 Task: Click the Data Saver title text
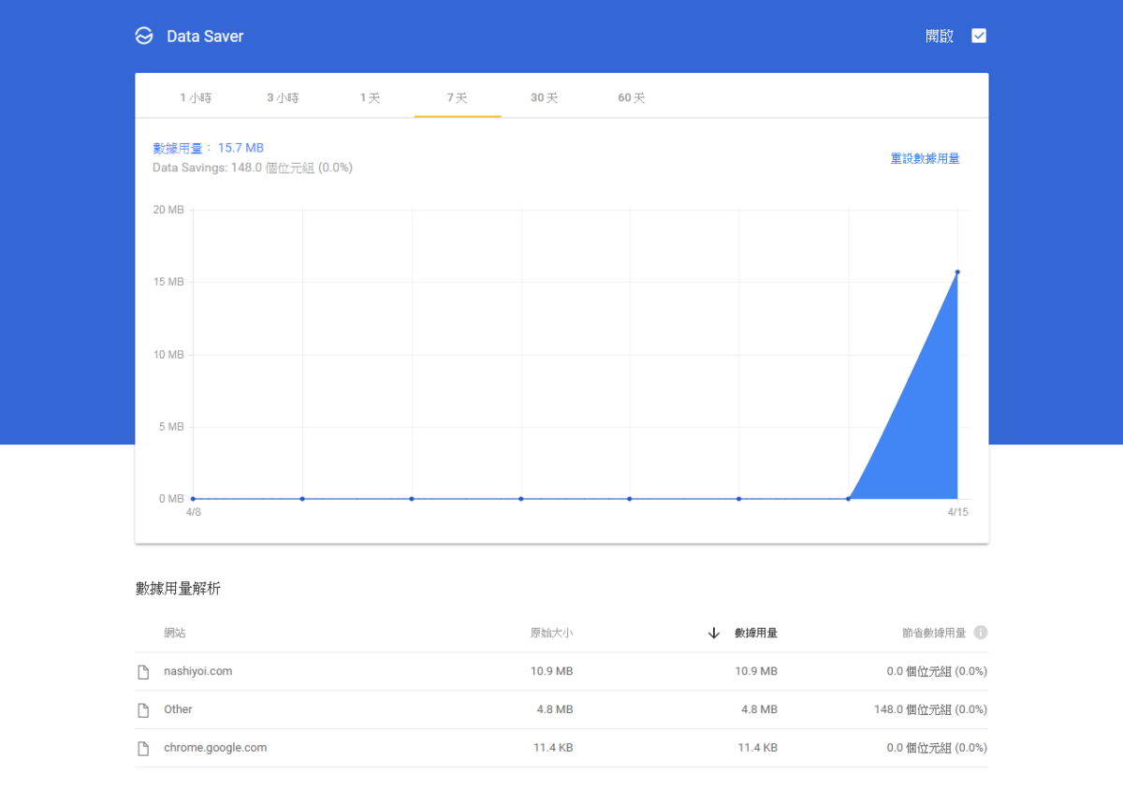[205, 36]
